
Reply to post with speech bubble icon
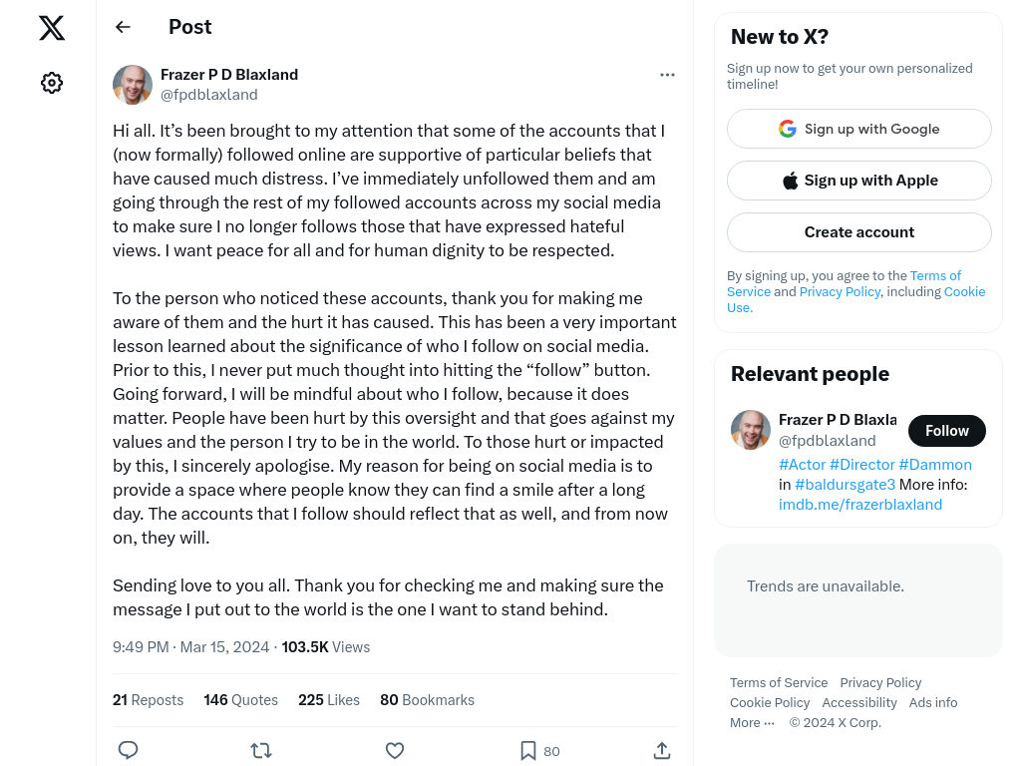click(129, 750)
